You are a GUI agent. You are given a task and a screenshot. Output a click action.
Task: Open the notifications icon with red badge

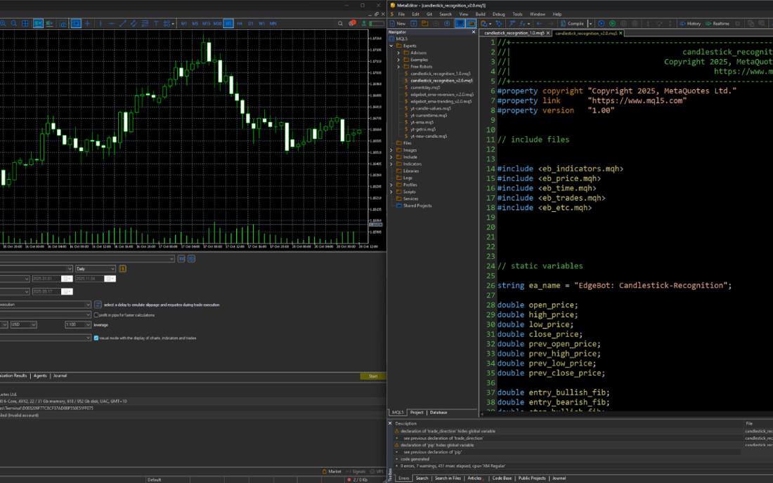pos(352,23)
